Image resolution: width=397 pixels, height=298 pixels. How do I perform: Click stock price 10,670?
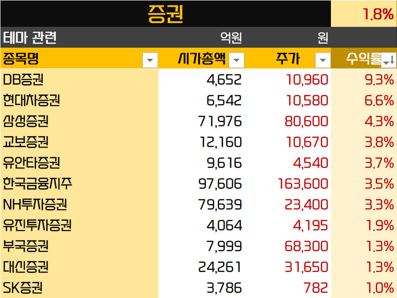tap(307, 142)
